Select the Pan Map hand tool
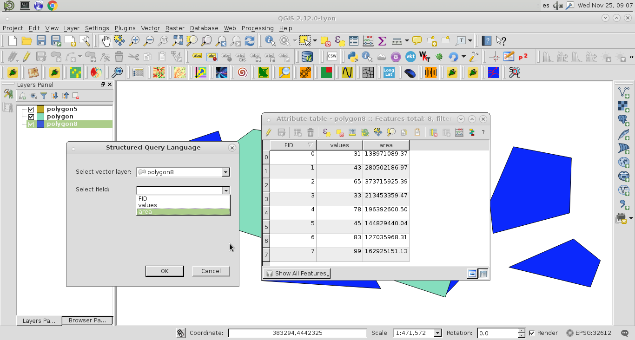This screenshot has height=340, width=635. (106, 41)
